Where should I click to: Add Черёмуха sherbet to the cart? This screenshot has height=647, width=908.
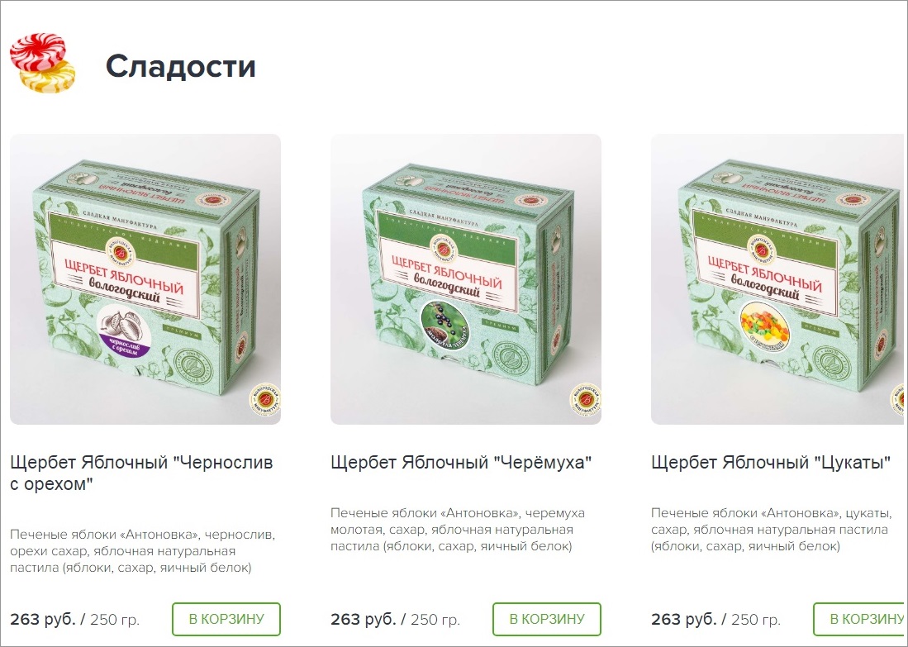point(547,619)
